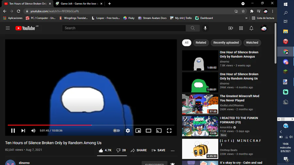
Task: Click the URL address bar
Action: [129, 11]
